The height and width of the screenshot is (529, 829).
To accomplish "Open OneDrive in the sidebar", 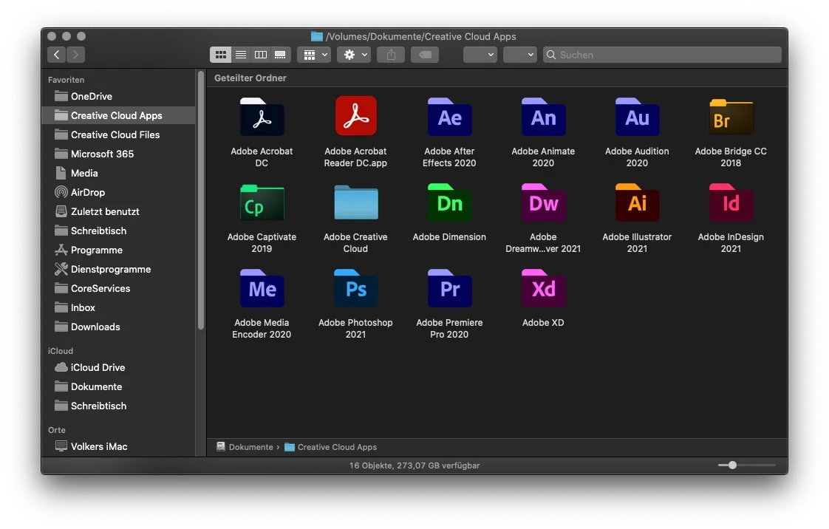I will [x=118, y=96].
